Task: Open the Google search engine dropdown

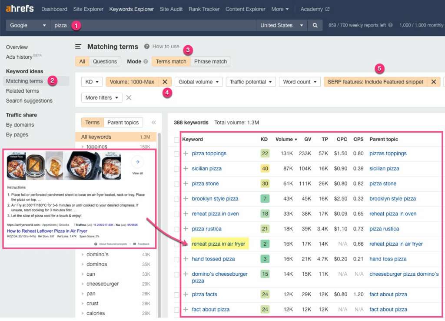Action: pyautogui.click(x=28, y=25)
